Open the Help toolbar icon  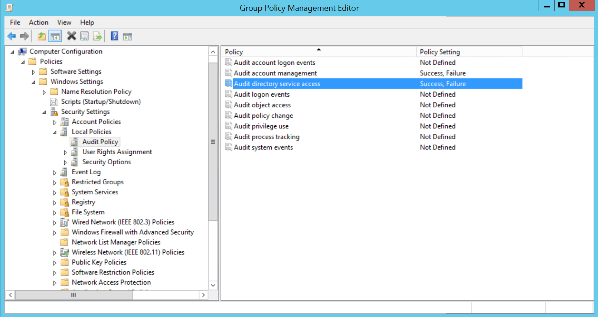pos(114,36)
